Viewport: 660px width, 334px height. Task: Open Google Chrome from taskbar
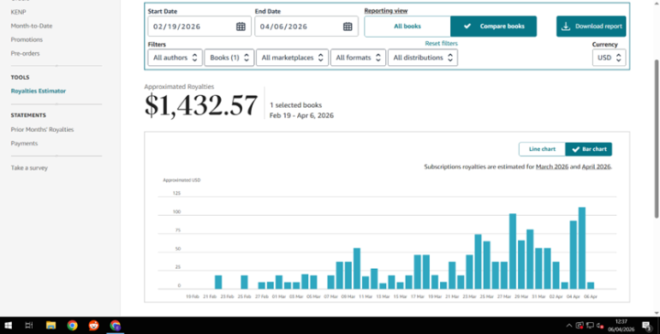(x=72, y=326)
